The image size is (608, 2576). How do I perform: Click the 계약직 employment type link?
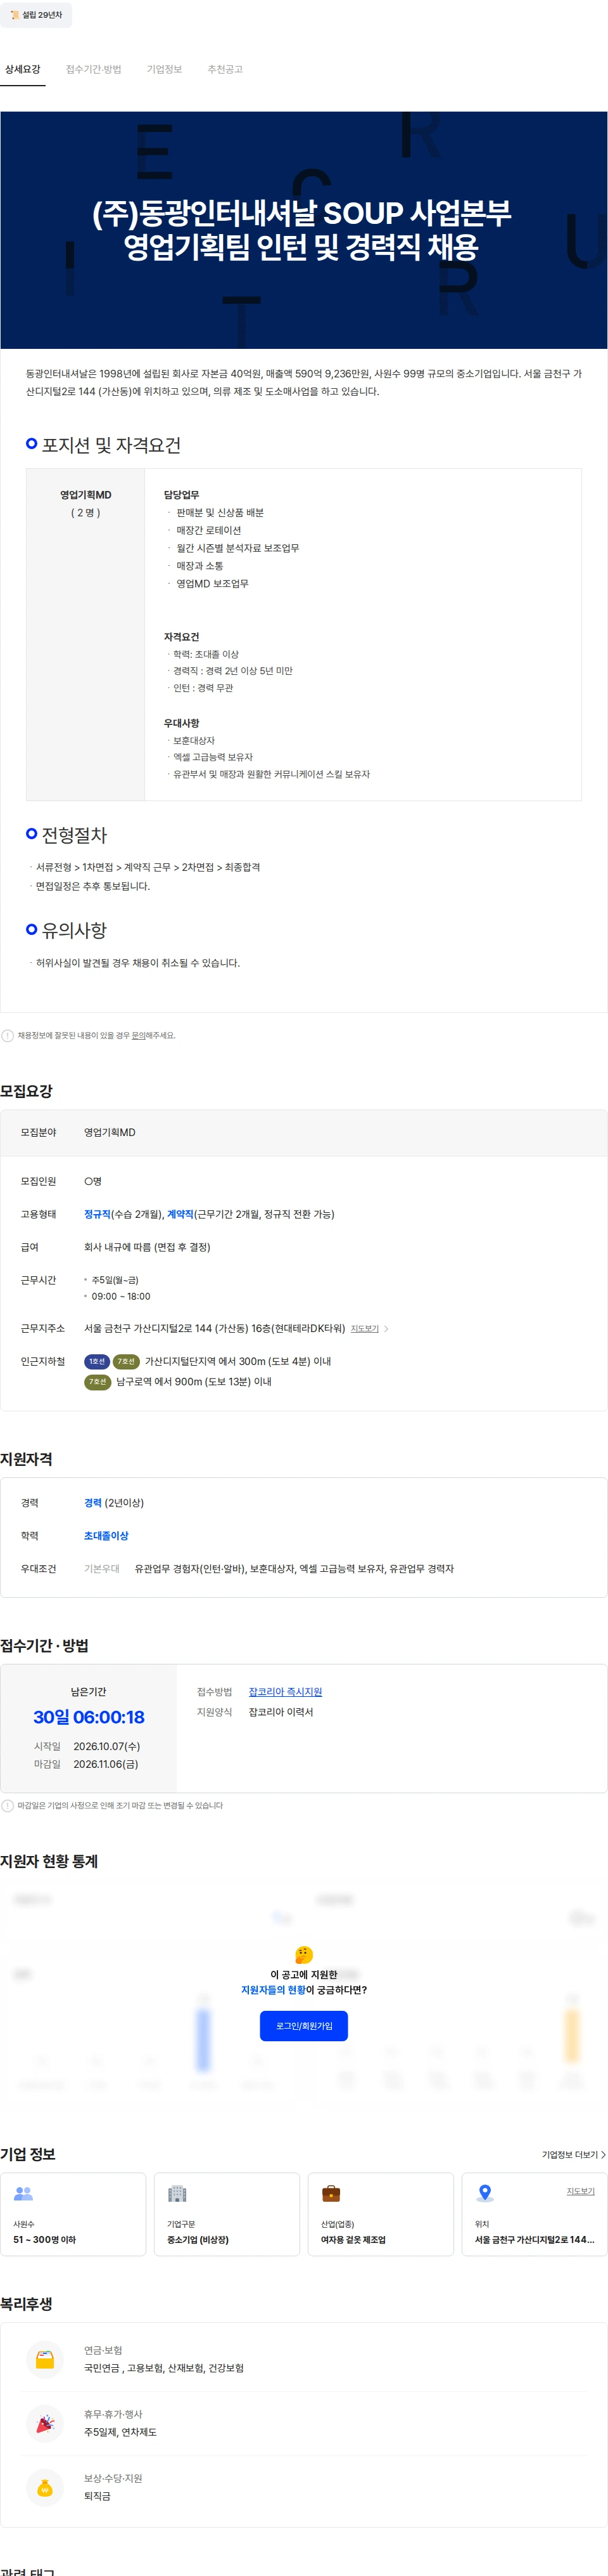pyautogui.click(x=180, y=1214)
